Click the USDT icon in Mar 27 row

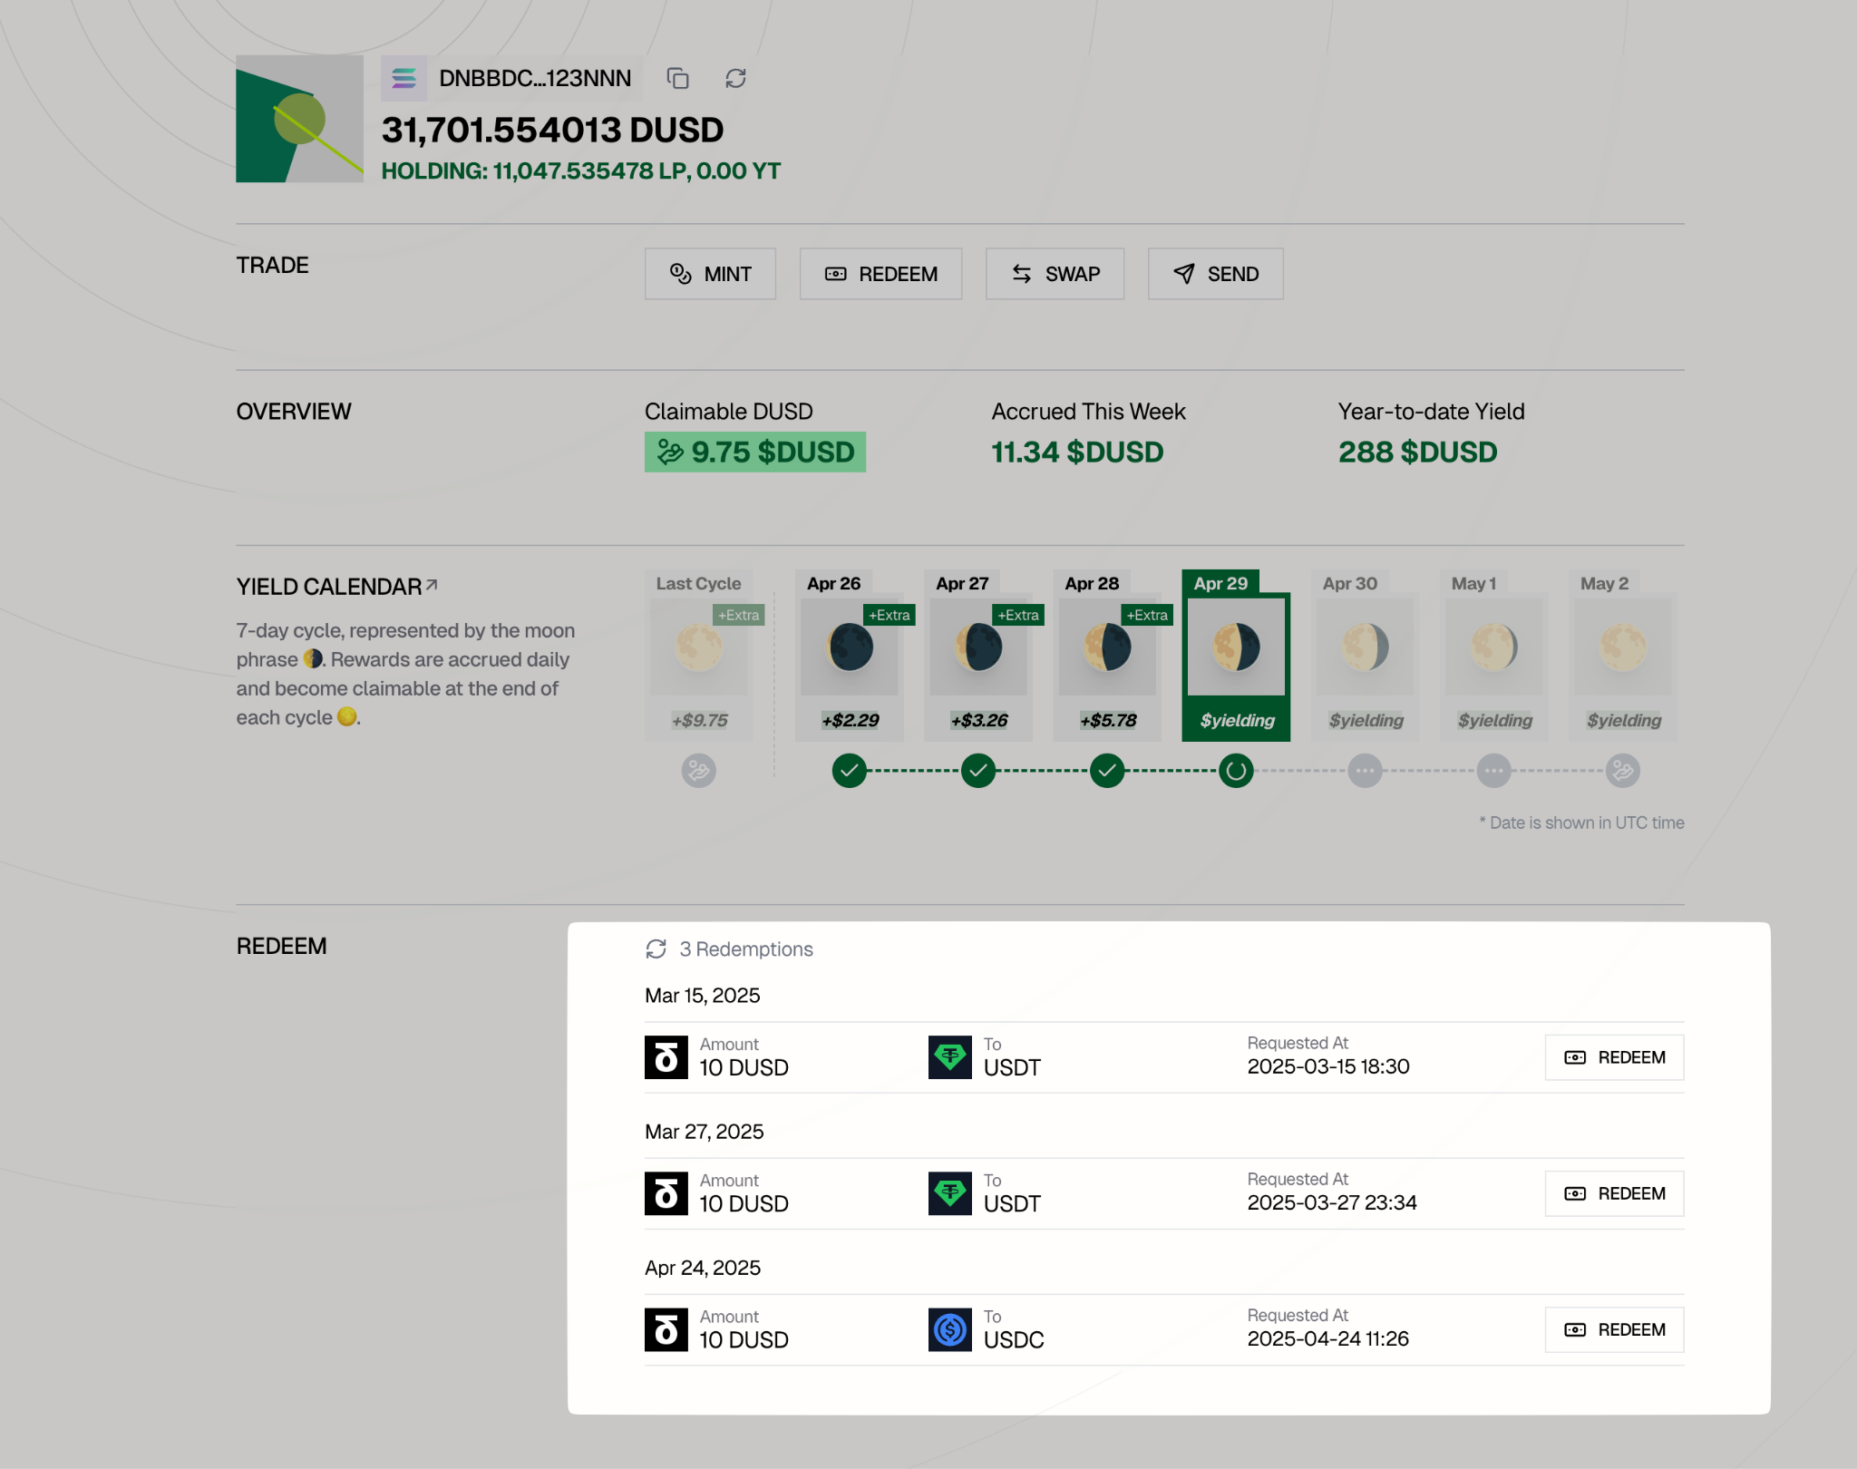coord(950,1193)
